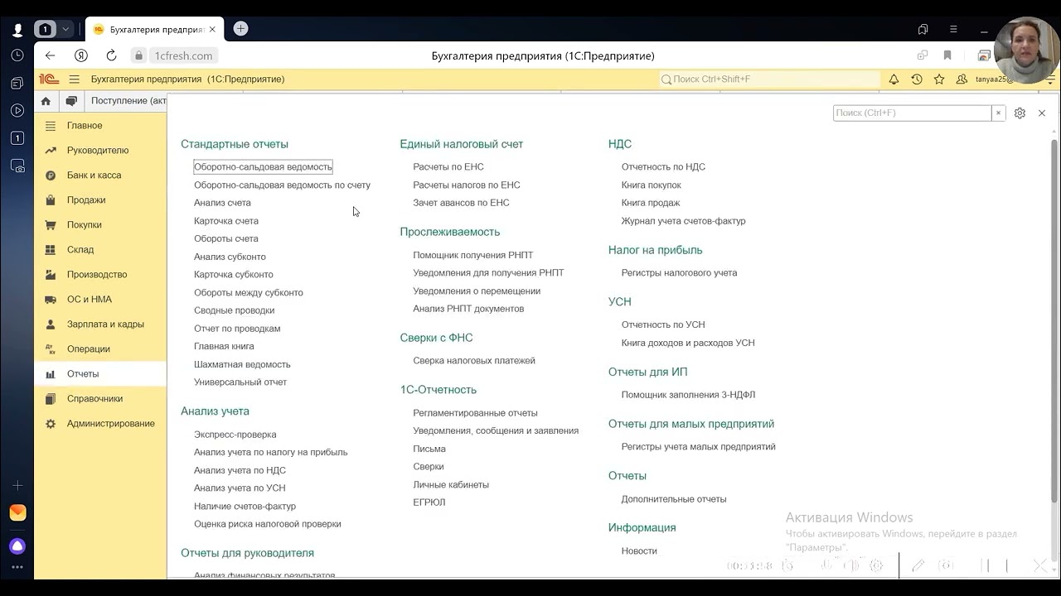Click the 1C logo icon

pos(48,79)
